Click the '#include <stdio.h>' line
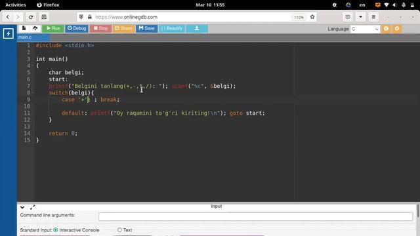 (x=65, y=45)
